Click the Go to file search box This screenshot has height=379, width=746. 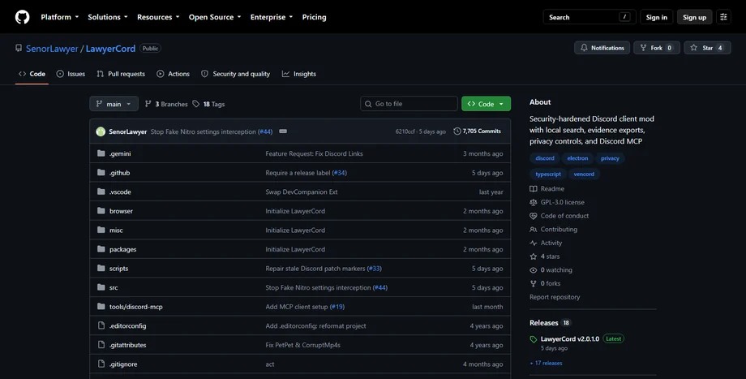pos(409,104)
